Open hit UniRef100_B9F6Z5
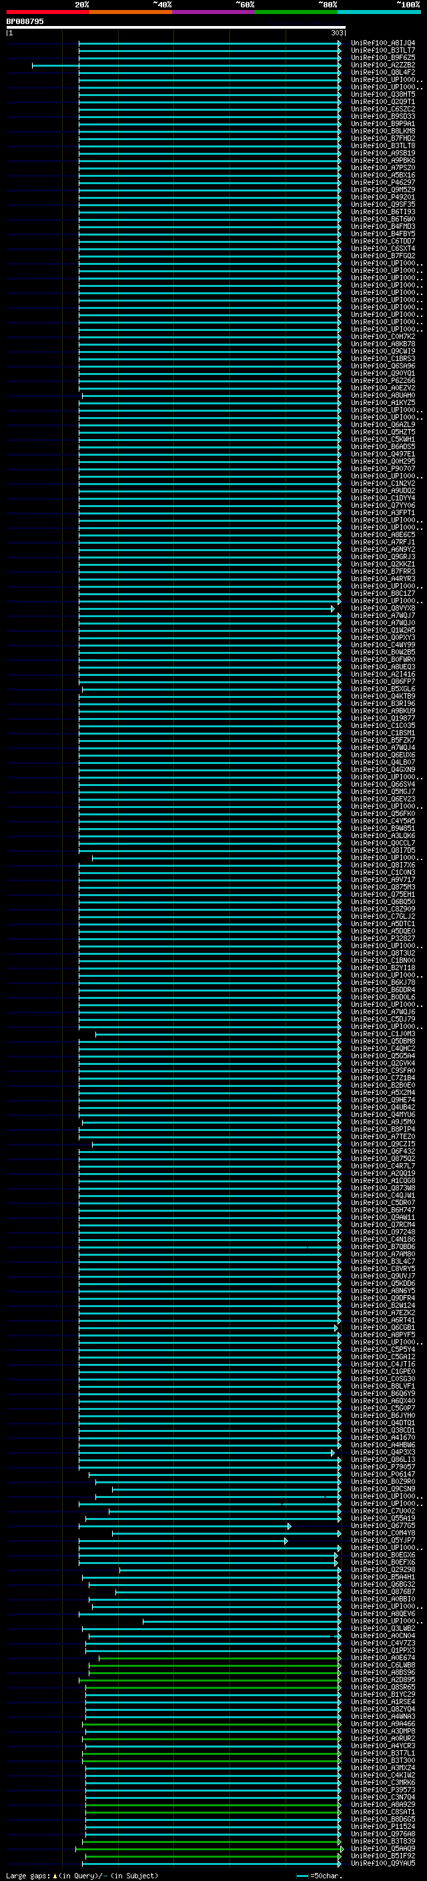 point(382,57)
